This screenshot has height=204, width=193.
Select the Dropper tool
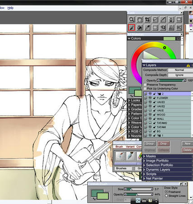(148, 28)
